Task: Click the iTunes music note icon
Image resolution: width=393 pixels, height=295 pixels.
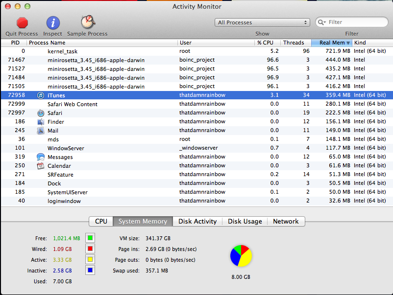Action: click(x=41, y=95)
